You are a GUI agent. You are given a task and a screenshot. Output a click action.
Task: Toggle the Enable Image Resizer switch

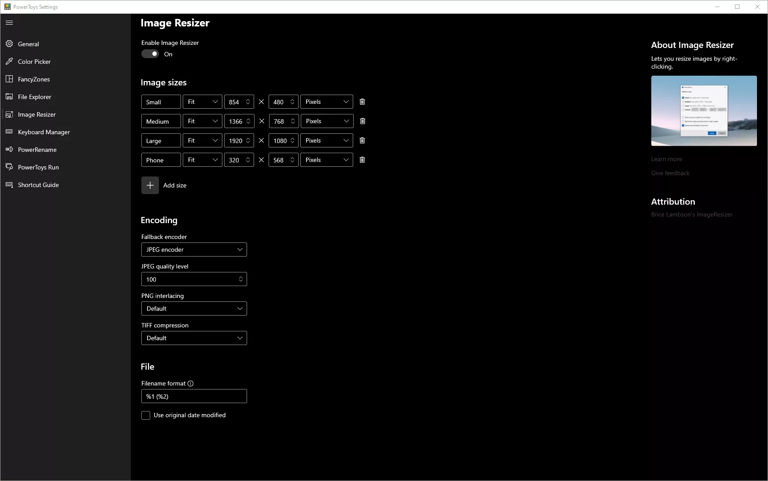[x=150, y=54]
